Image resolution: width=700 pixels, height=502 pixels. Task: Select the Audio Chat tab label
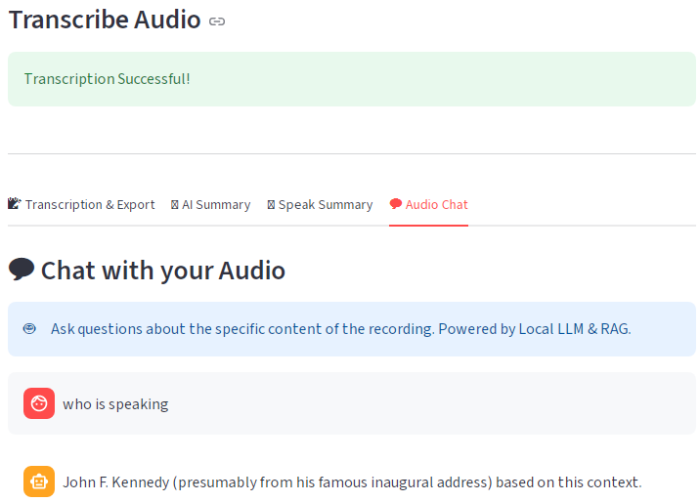click(437, 205)
